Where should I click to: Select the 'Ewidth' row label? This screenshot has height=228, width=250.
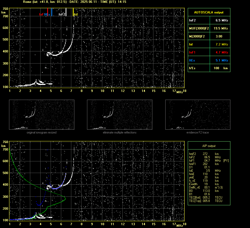coord(193,184)
